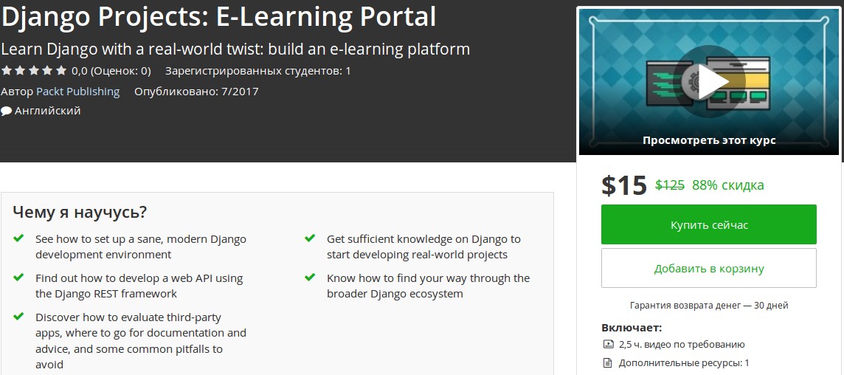This screenshot has width=844, height=375.
Task: Click the '(Оценок: 0)' ratings count
Action: 121,72
